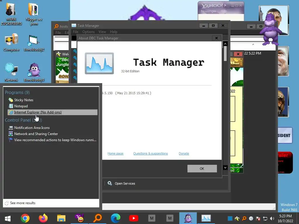Click the Windows Start button
Screen dimensions: 299x224
coord(8,218)
